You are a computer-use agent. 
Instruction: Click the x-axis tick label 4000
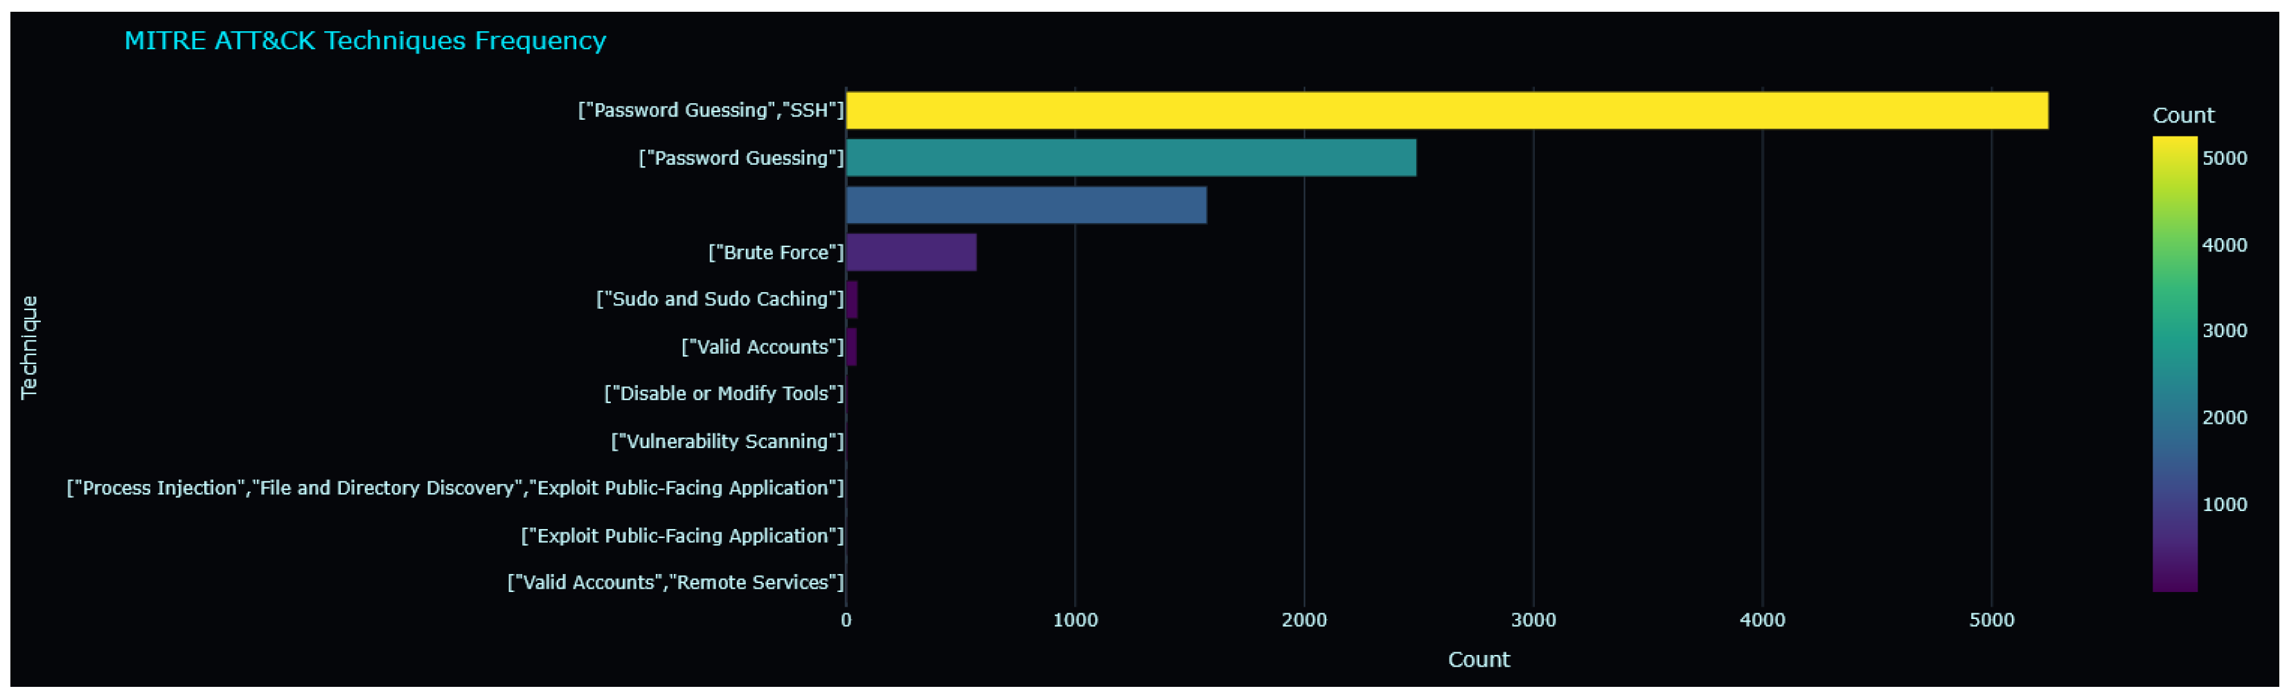(x=1763, y=620)
